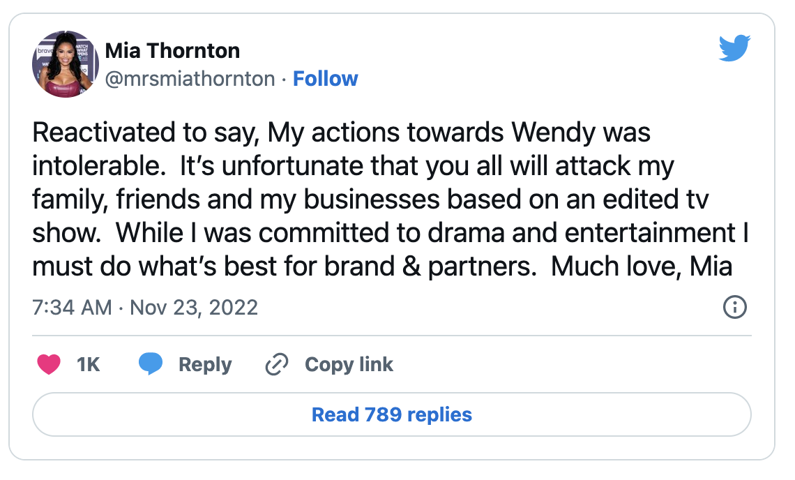Click the dot separator before Follow
795x480 pixels.
pyautogui.click(x=284, y=80)
